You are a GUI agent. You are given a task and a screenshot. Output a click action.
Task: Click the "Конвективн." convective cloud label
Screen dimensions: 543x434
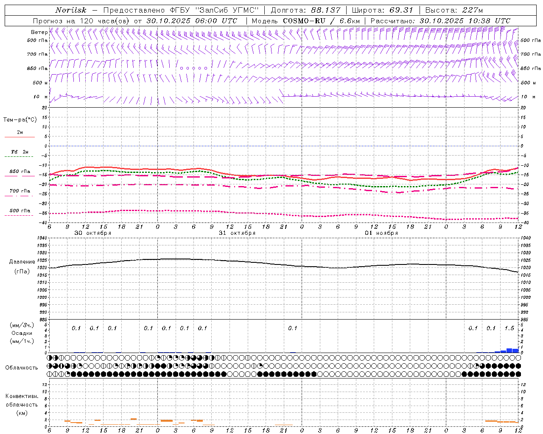click(x=22, y=396)
